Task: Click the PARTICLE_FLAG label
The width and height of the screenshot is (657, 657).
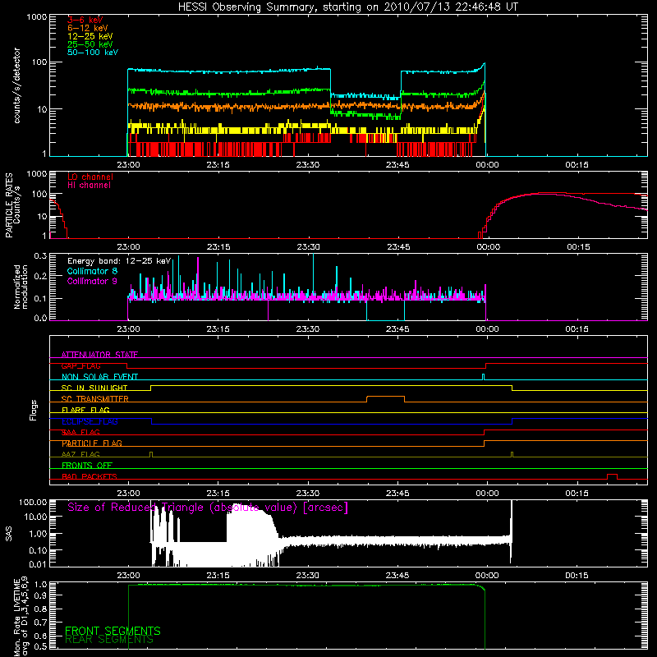Action: pos(92,443)
